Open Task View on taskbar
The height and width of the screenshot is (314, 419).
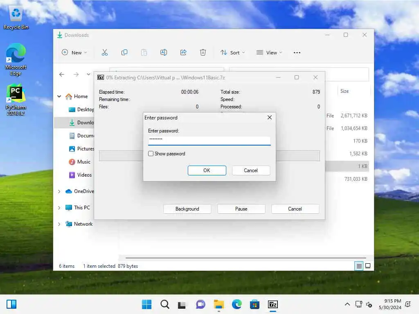coord(182,304)
